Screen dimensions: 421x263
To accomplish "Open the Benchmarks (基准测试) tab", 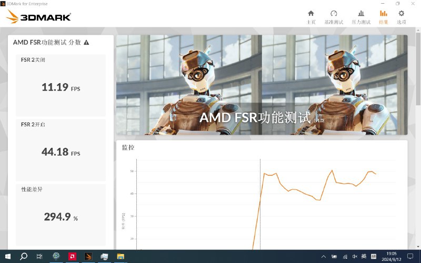I will [334, 17].
